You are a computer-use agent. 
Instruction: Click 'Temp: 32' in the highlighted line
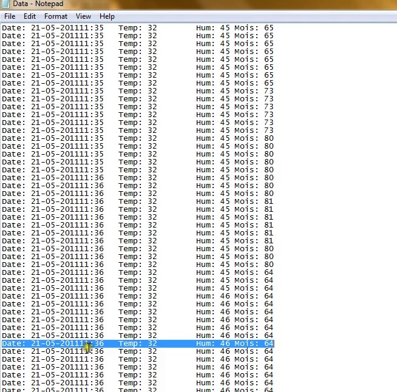(x=138, y=343)
